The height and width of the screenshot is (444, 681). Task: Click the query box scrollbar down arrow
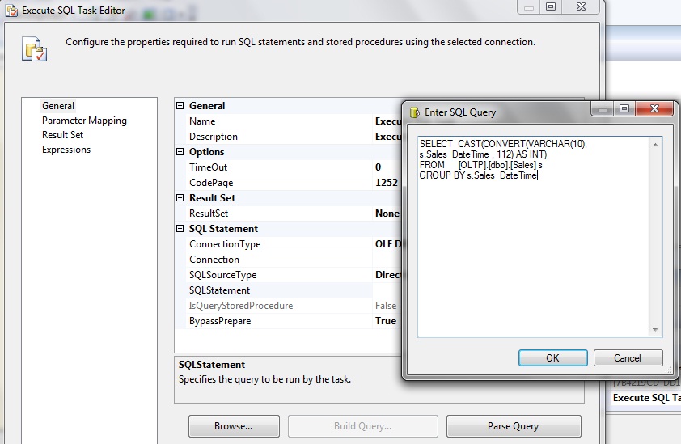point(657,330)
